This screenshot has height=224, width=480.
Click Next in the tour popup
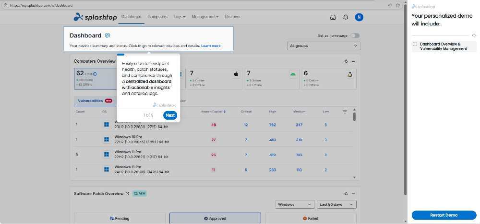click(170, 115)
